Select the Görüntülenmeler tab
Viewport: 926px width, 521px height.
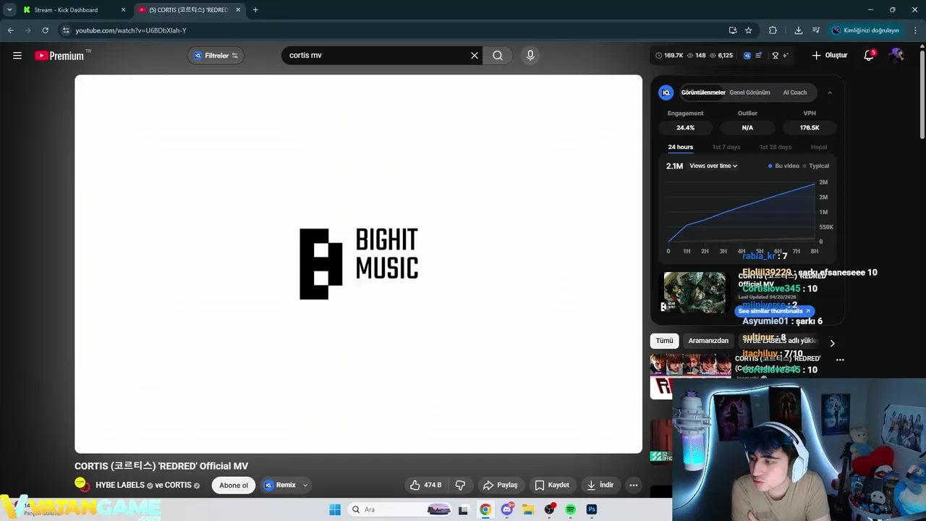click(x=702, y=93)
